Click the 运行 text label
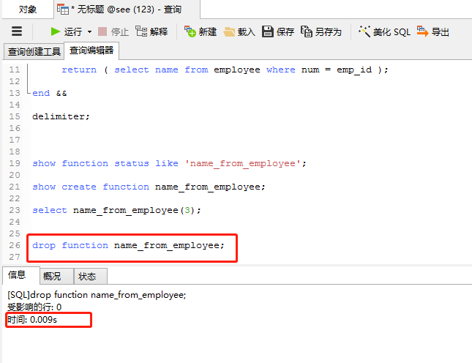The width and height of the screenshot is (472, 363). 73,31
